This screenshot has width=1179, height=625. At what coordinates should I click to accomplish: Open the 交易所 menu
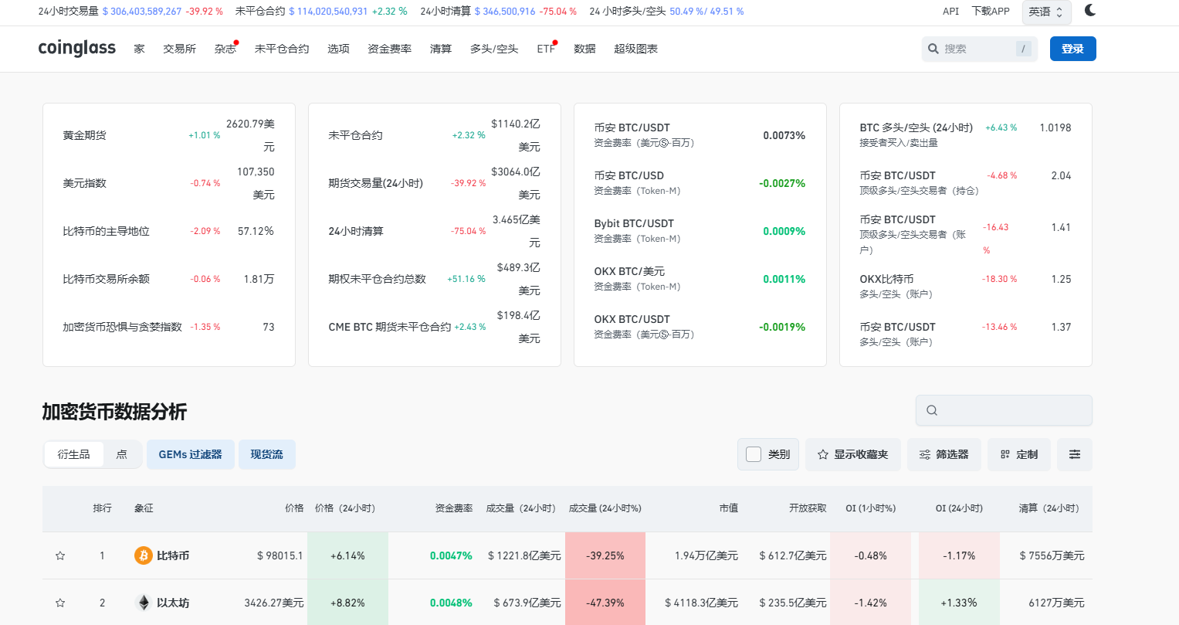(180, 49)
